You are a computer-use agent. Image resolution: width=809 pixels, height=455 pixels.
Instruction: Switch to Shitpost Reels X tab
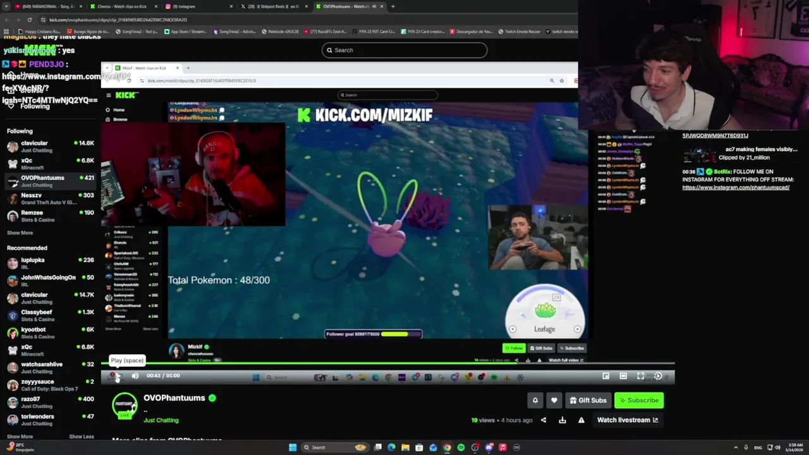(x=275, y=6)
